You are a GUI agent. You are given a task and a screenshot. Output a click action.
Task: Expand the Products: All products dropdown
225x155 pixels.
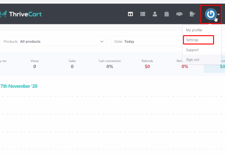[54, 42]
